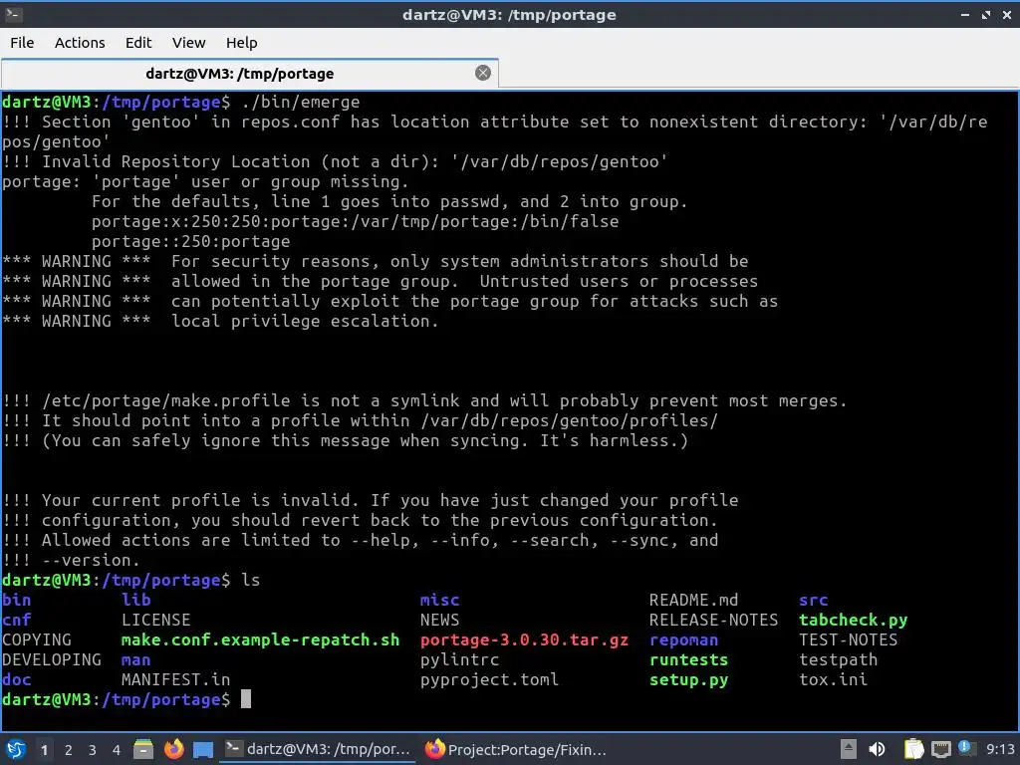Click the title bar text dartz@VM3: /tmp/portage
This screenshot has width=1020, height=765.
point(509,14)
